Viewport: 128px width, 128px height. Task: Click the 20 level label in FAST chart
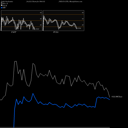click(x=41, y=25)
